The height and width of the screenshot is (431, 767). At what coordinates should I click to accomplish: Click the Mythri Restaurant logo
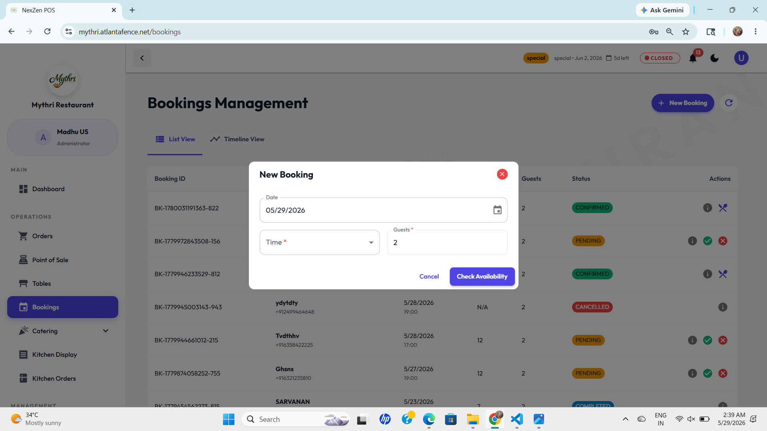(x=63, y=81)
